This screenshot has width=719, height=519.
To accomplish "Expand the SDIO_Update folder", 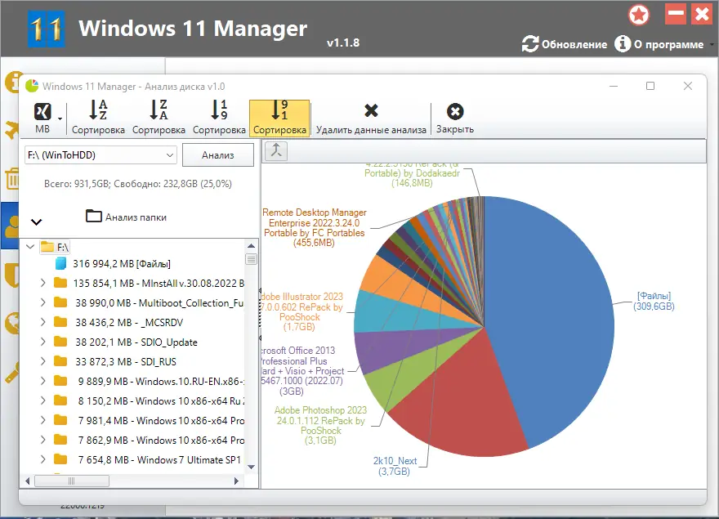I will (x=42, y=342).
